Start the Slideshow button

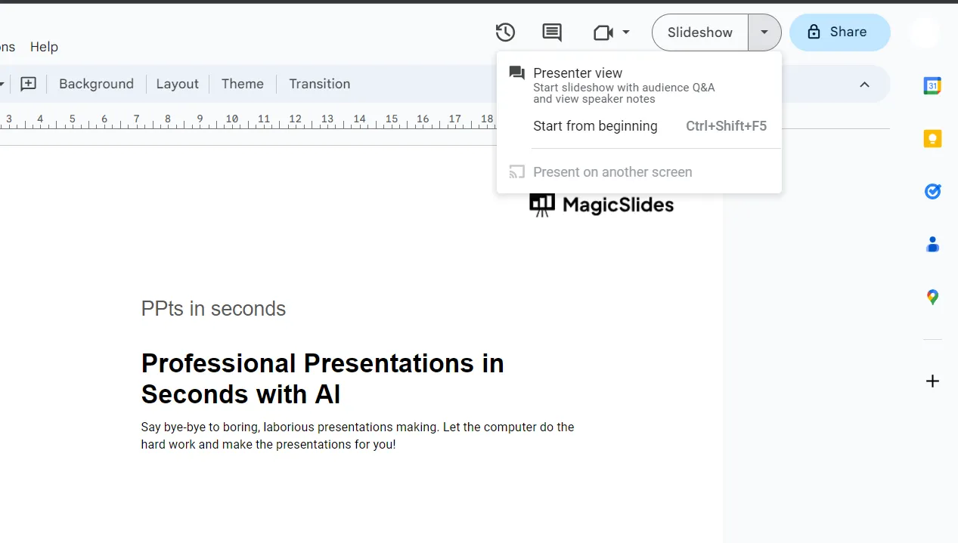tap(699, 32)
